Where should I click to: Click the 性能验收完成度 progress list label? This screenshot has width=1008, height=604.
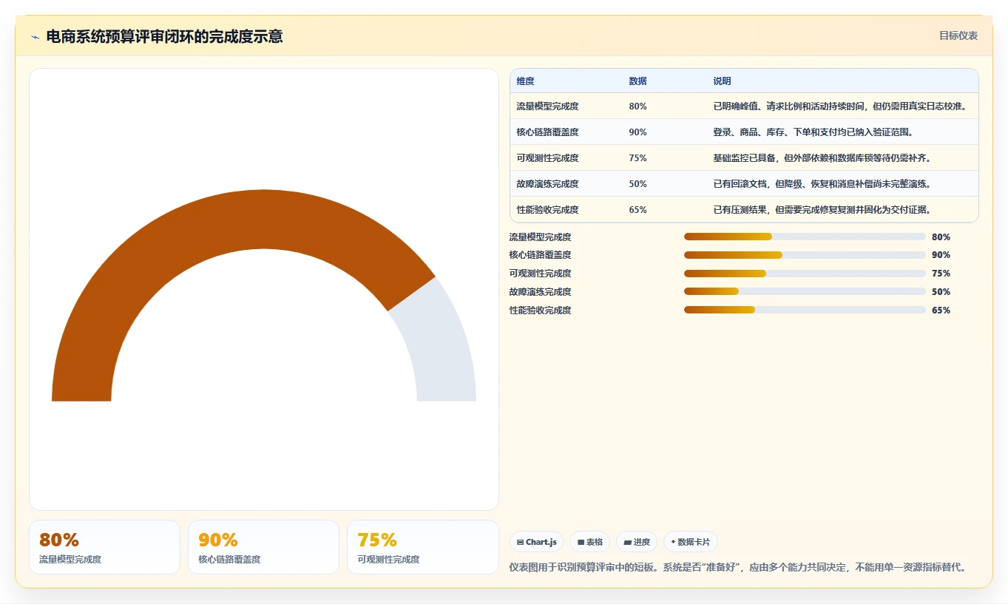pyautogui.click(x=540, y=311)
